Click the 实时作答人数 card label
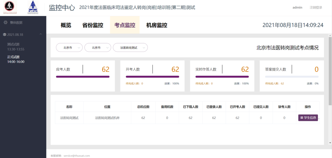This screenshot has width=332, height=158. [x=206, y=69]
